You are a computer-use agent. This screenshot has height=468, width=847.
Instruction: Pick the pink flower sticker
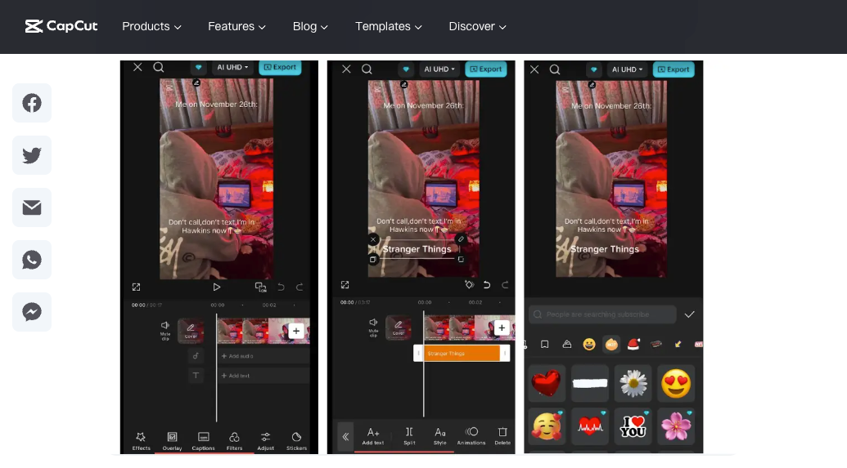click(x=676, y=426)
